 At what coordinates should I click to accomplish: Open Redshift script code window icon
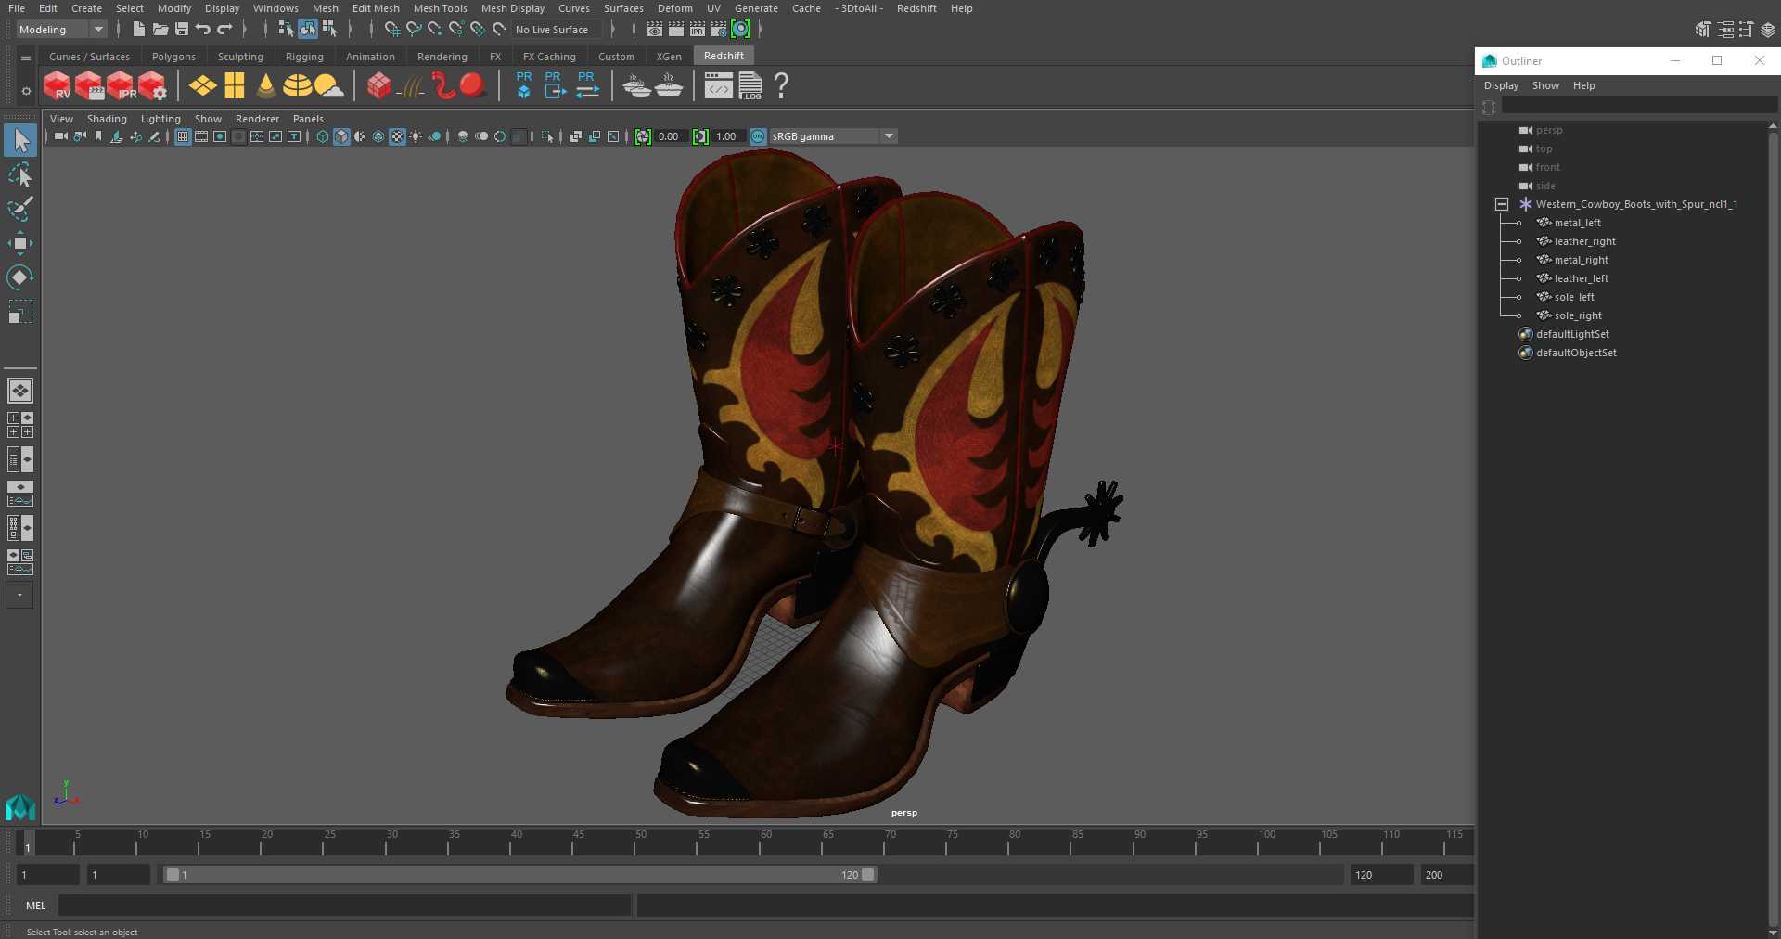click(x=719, y=86)
